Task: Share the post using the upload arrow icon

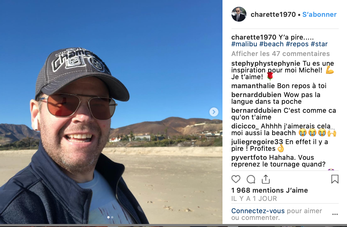Action: point(265,179)
